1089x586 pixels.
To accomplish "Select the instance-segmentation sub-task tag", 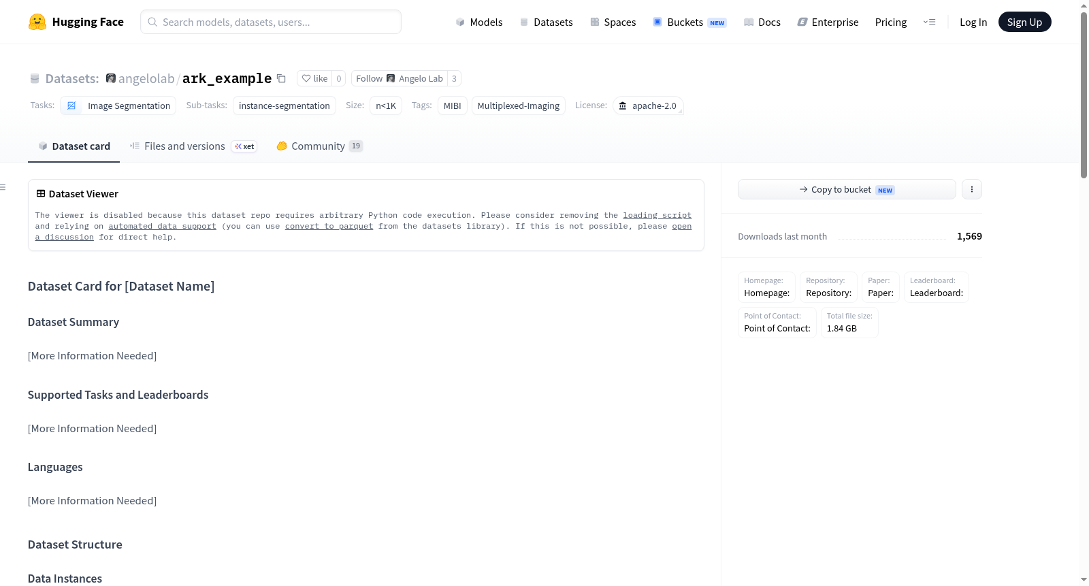I will [285, 105].
